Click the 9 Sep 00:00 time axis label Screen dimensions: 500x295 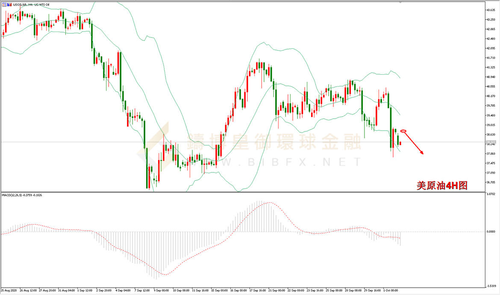(x=161, y=291)
